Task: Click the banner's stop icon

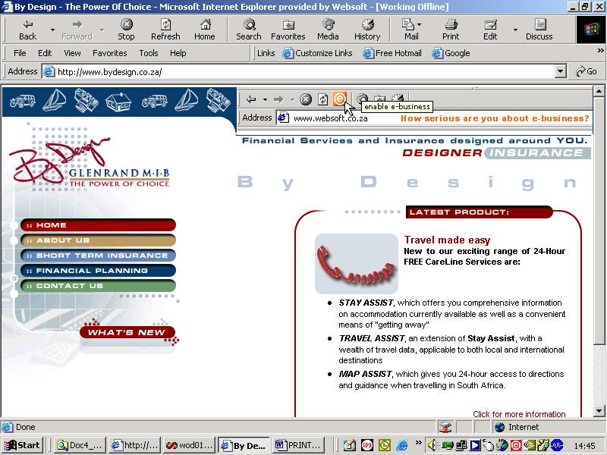Action: click(x=306, y=99)
